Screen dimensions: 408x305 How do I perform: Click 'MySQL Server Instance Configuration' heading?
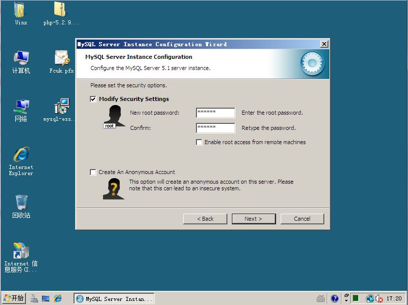[x=139, y=57]
